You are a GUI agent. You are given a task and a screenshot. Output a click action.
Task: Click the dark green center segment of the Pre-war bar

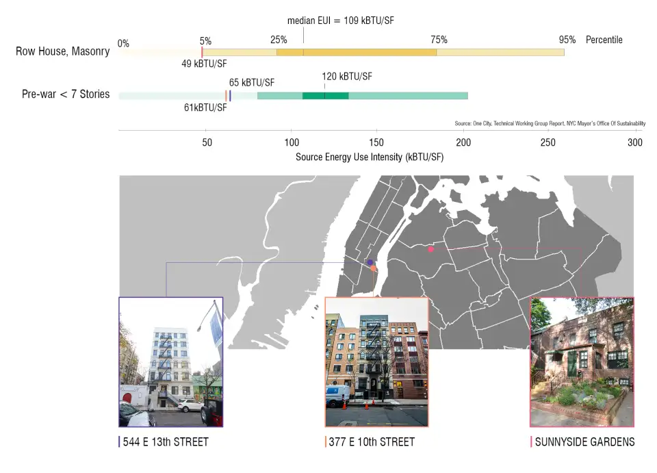pos(325,96)
